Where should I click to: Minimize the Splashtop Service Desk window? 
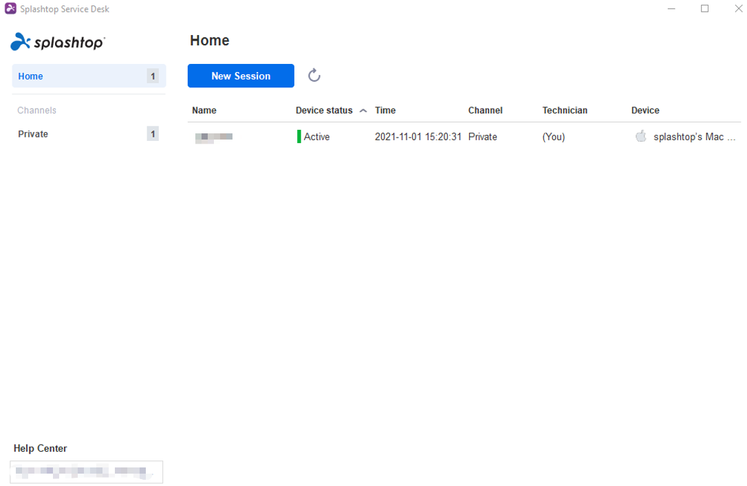point(671,9)
